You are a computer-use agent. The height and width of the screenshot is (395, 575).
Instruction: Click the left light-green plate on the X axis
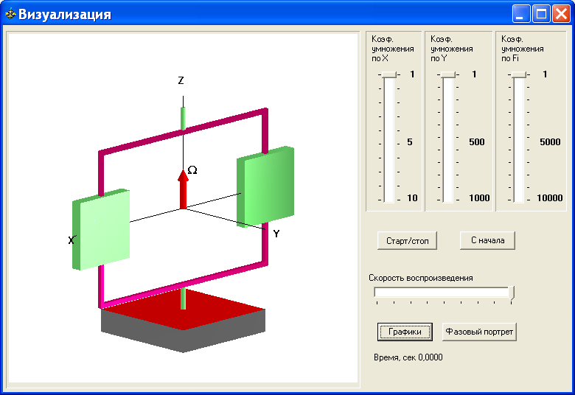[101, 231]
